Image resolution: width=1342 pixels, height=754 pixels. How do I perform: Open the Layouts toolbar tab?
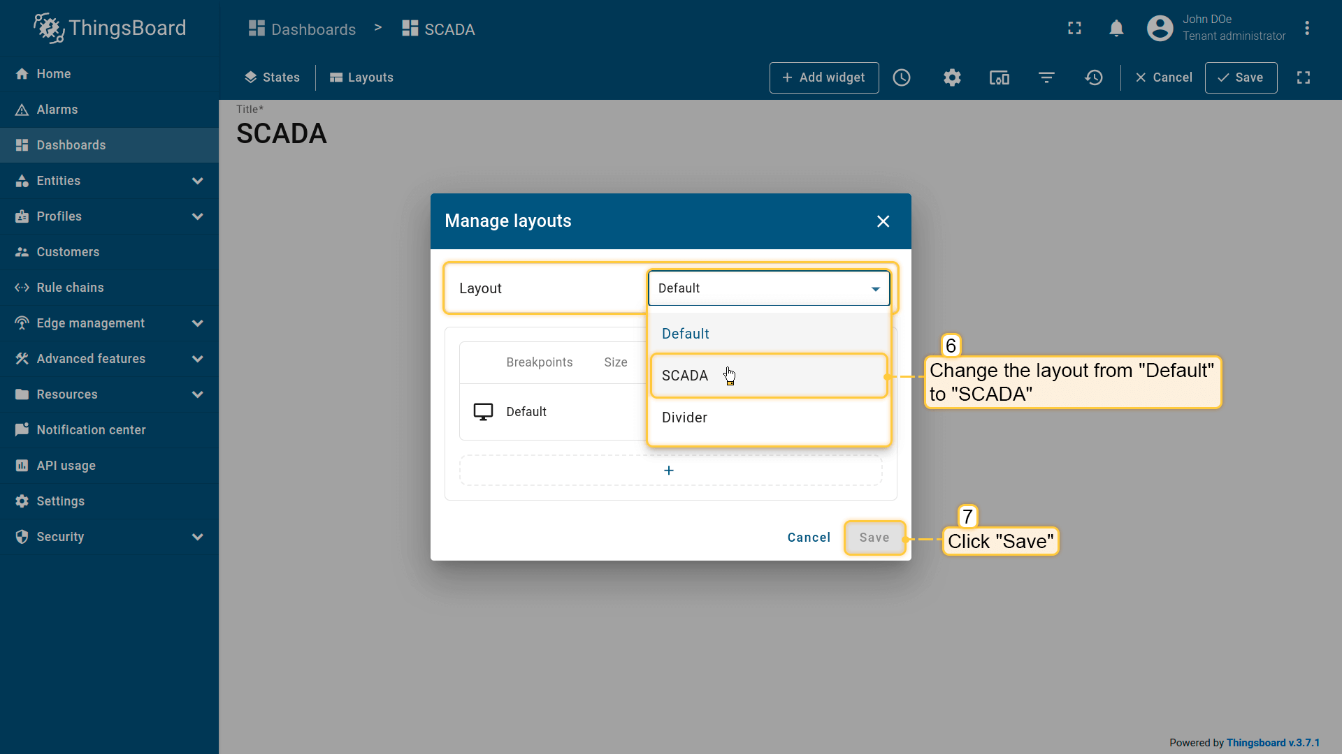361,77
